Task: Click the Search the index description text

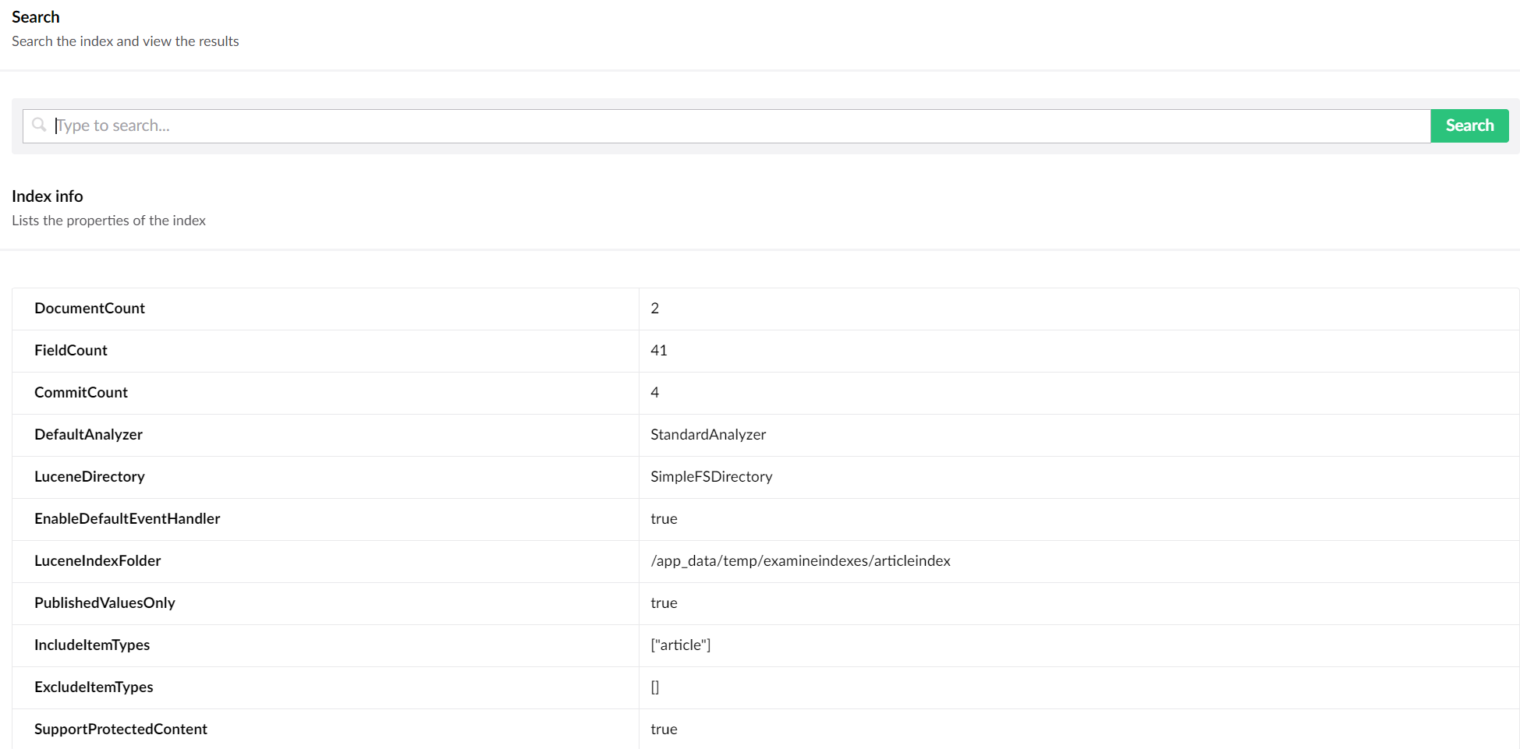Action: (125, 41)
